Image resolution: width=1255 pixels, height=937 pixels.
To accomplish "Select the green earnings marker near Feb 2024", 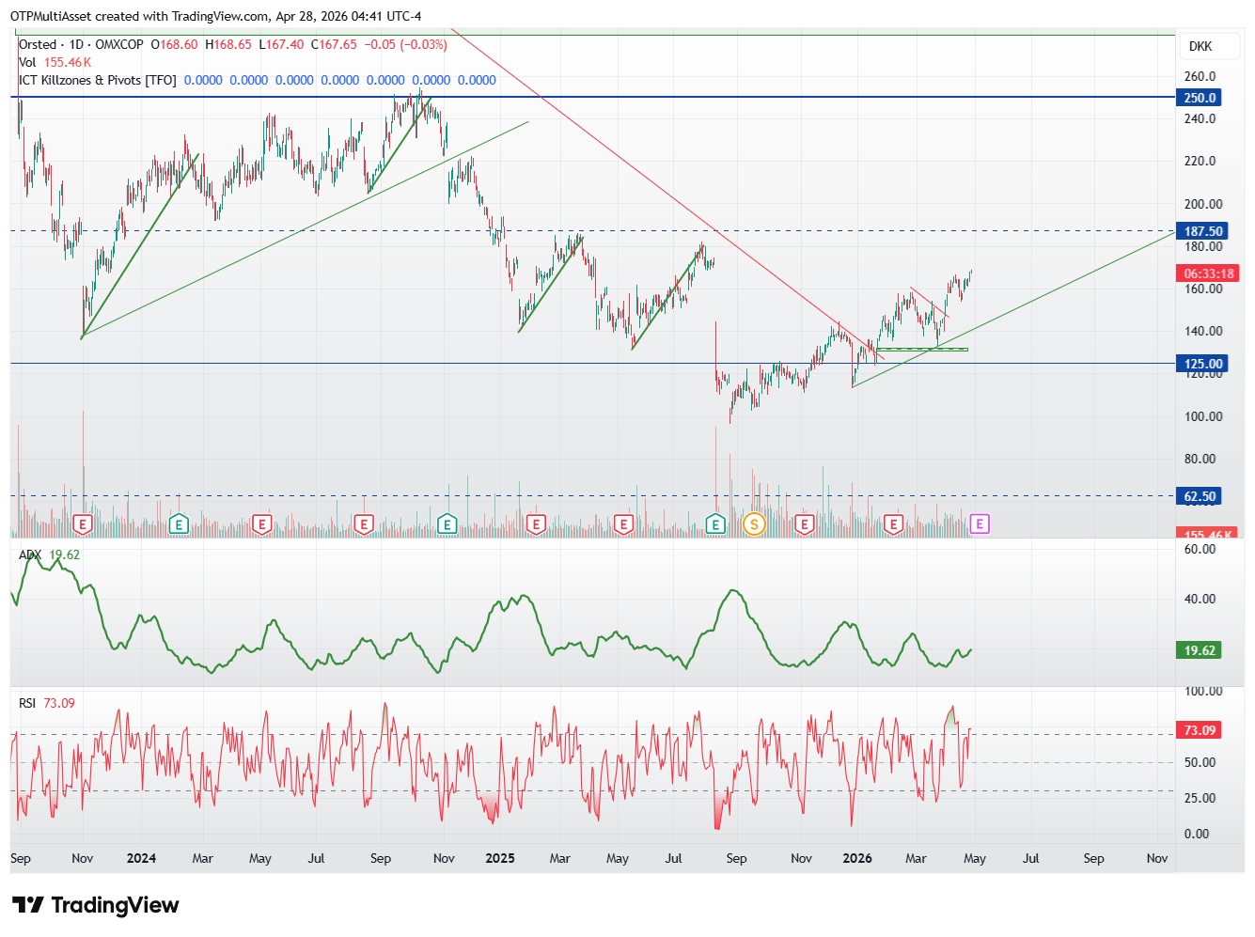I will coord(179,524).
